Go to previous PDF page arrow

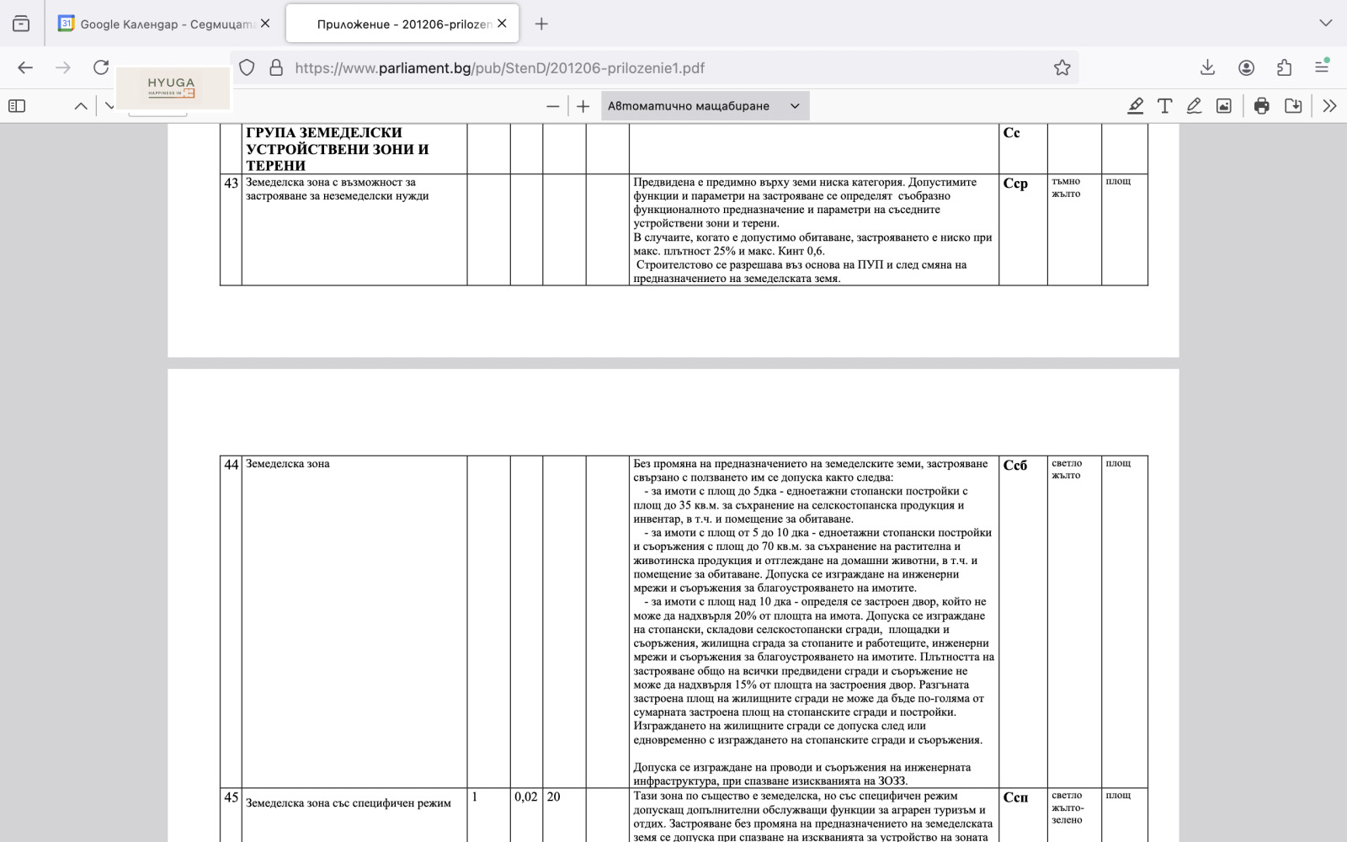pos(81,106)
